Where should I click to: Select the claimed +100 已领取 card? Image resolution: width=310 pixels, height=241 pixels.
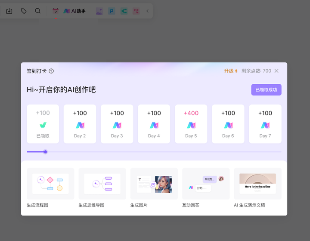point(43,124)
